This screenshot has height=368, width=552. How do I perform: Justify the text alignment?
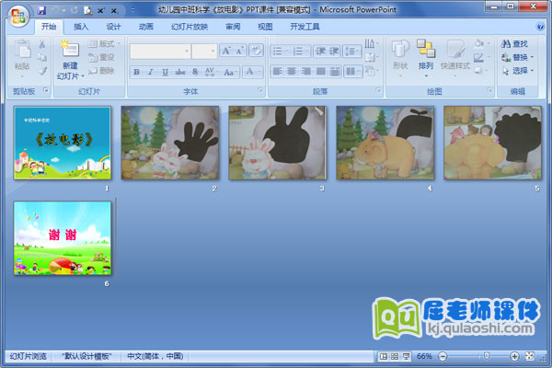[x=320, y=72]
